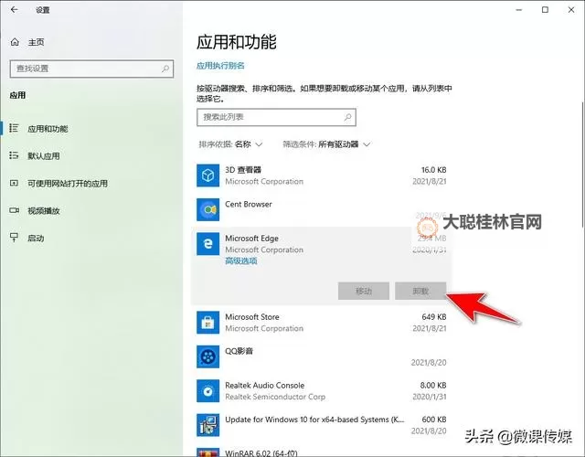Click the 649 KB size value
The height and width of the screenshot is (457, 585).
coord(434,317)
